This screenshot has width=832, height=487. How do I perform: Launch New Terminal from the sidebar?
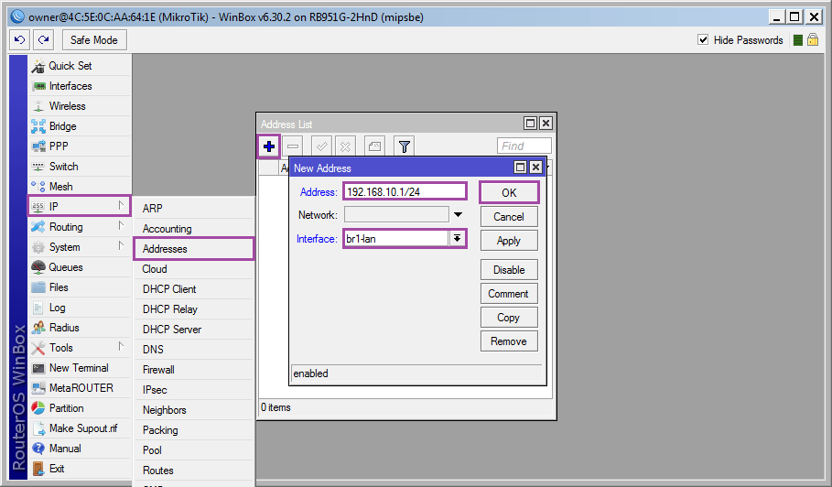pyautogui.click(x=79, y=368)
